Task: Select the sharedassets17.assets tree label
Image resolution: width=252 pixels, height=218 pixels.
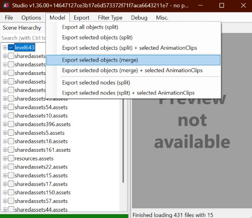Action: tap(41, 184)
